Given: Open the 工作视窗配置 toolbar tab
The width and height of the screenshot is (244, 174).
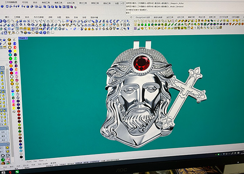Looking at the screenshot, I should pyautogui.click(x=11, y=2).
